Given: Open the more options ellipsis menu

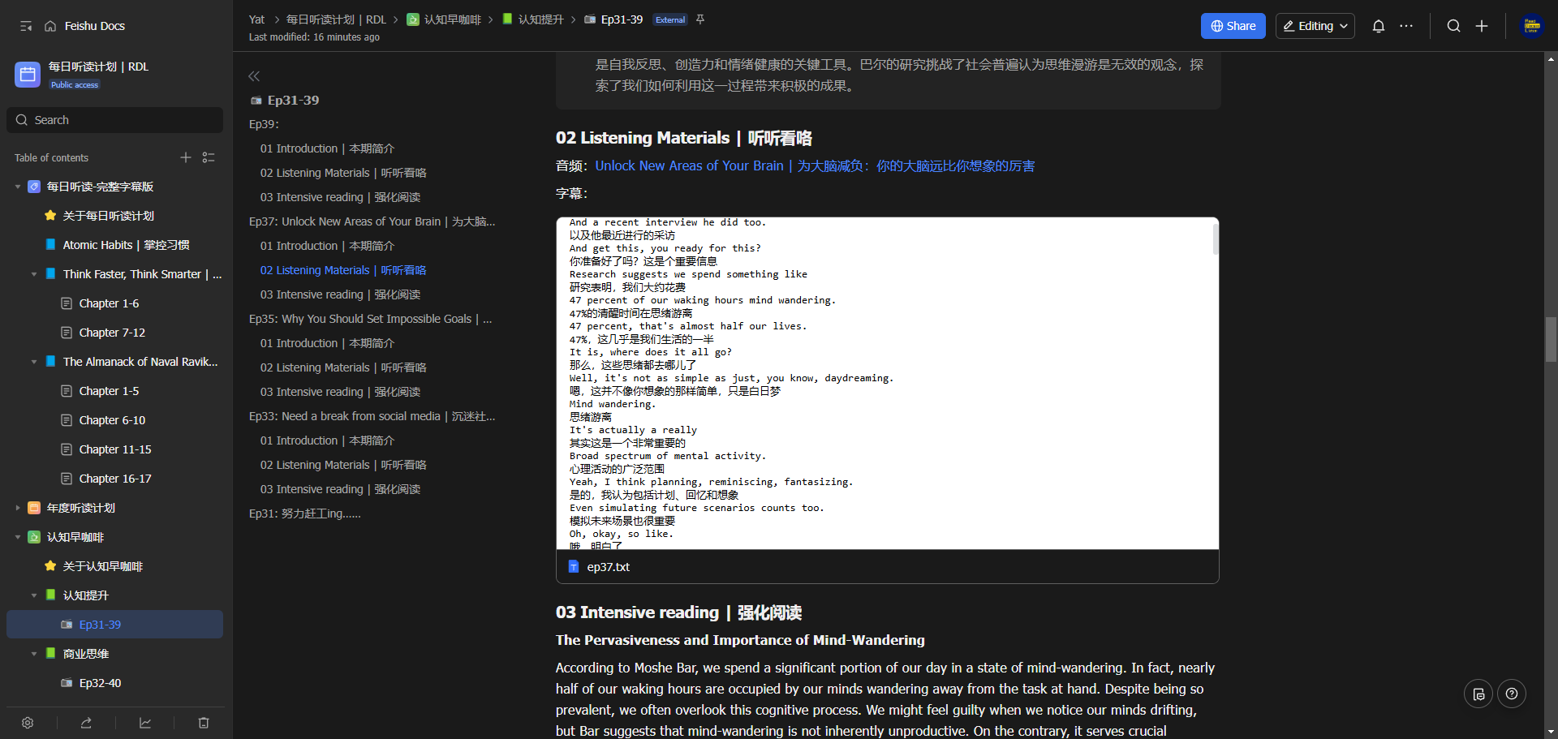Looking at the screenshot, I should (1406, 26).
